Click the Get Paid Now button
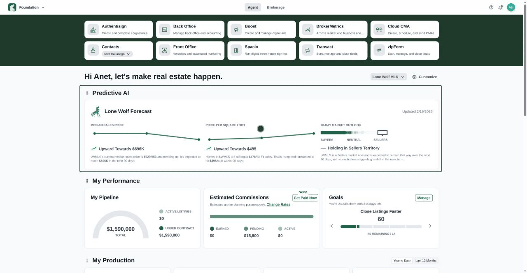527x273 pixels. [x=305, y=198]
